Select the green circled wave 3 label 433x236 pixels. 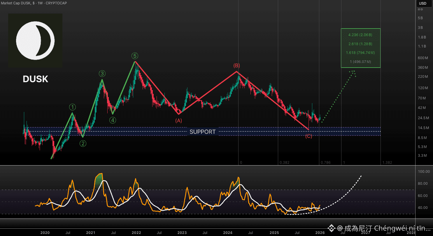102,73
